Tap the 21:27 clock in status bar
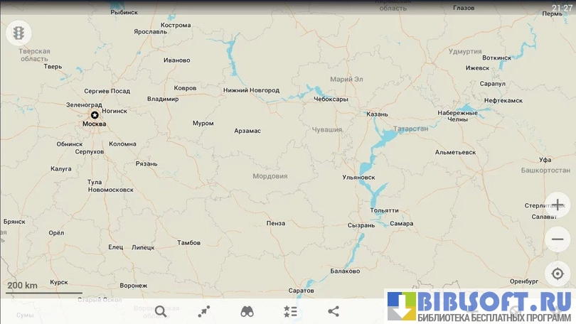576x324 pixels. pos(560,8)
